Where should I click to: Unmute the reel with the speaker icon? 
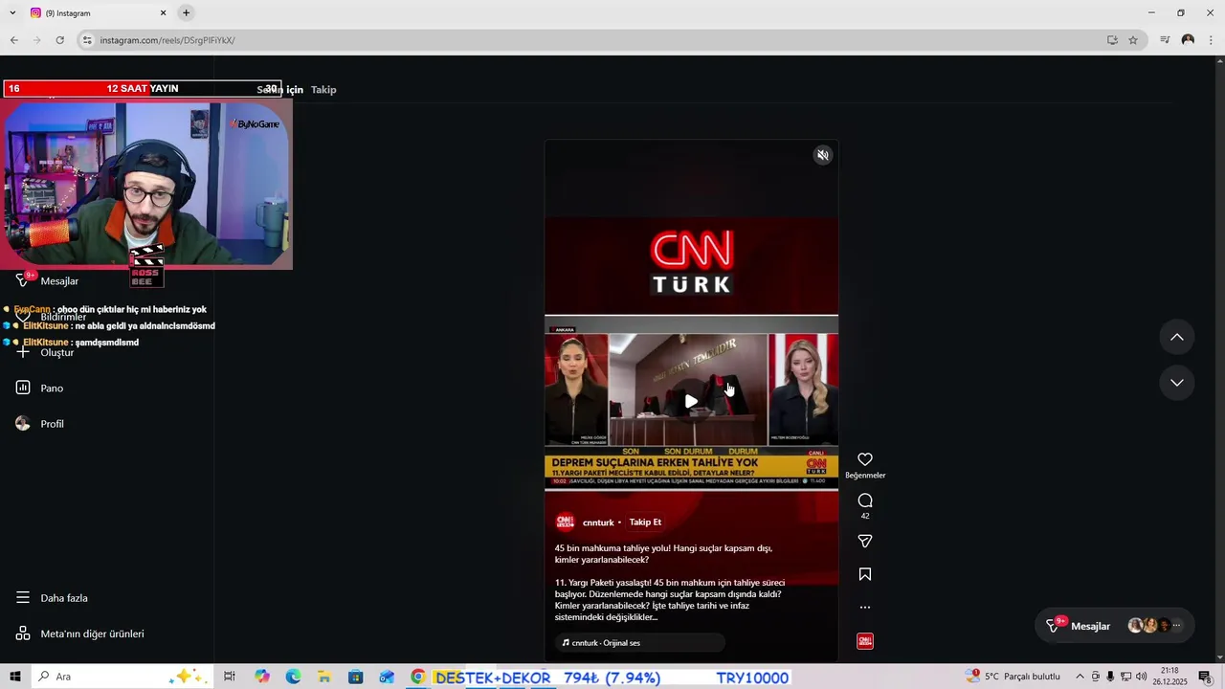click(x=822, y=155)
